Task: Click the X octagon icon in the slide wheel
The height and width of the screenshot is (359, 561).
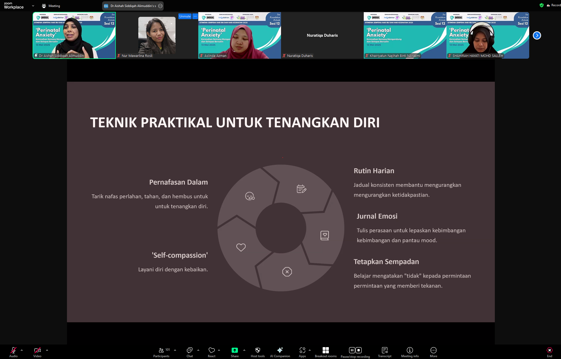Action: (x=287, y=272)
